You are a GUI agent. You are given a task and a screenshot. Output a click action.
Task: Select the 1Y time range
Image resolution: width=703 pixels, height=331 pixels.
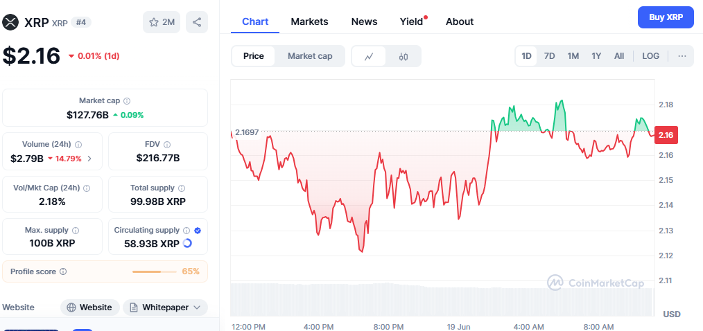596,56
